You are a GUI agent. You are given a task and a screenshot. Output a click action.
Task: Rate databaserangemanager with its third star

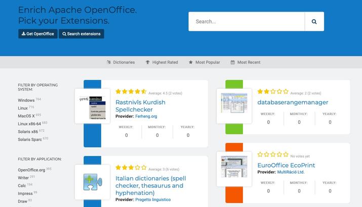pos(273,92)
